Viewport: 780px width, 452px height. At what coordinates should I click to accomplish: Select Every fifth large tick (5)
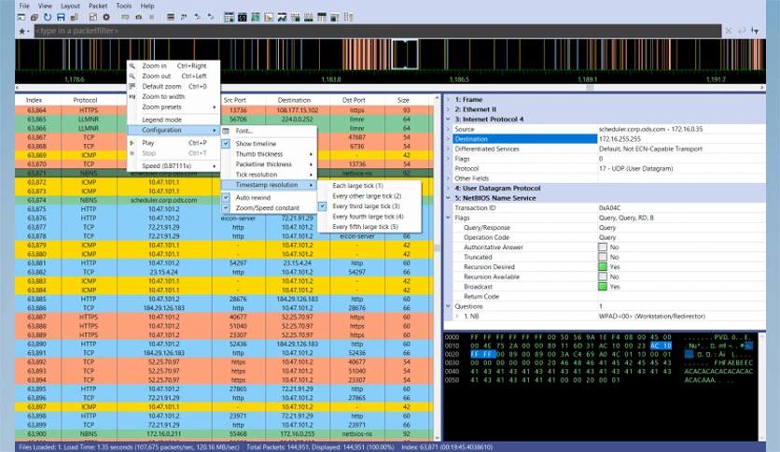point(369,227)
